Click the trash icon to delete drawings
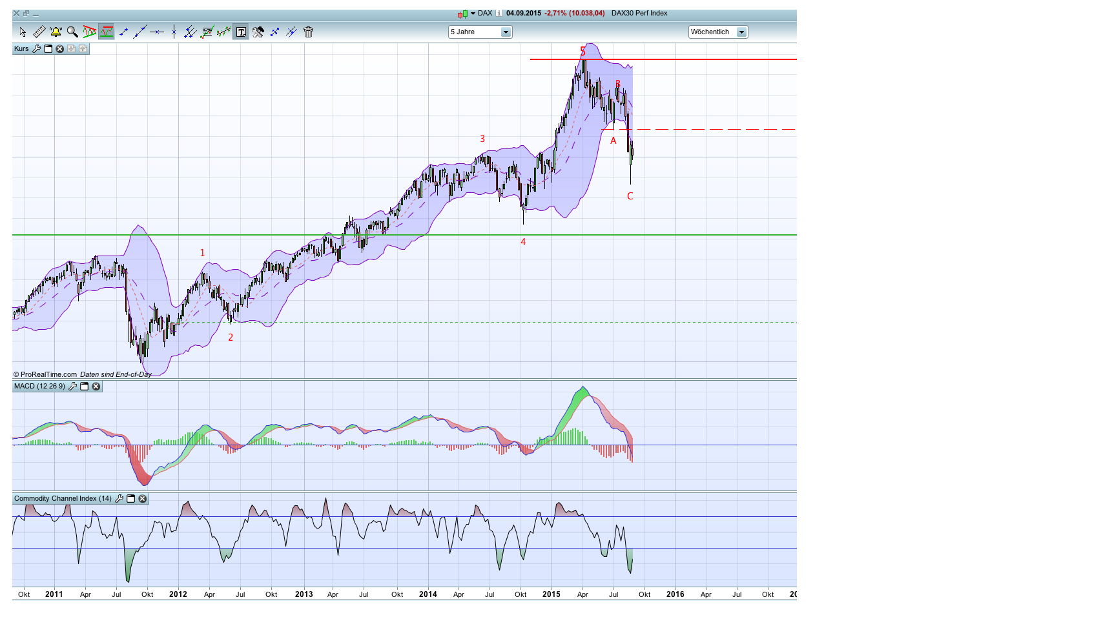This screenshot has height=635, width=1103. pyautogui.click(x=309, y=32)
